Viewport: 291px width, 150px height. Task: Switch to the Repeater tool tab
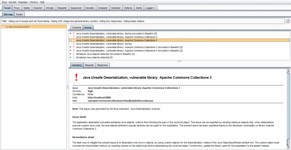point(62,8)
